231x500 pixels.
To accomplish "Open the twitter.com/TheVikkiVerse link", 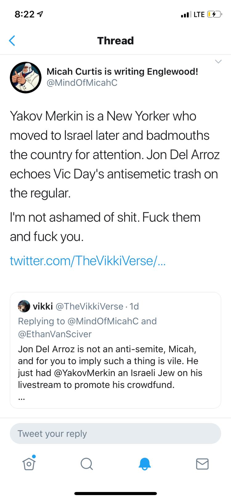I will pos(88,261).
